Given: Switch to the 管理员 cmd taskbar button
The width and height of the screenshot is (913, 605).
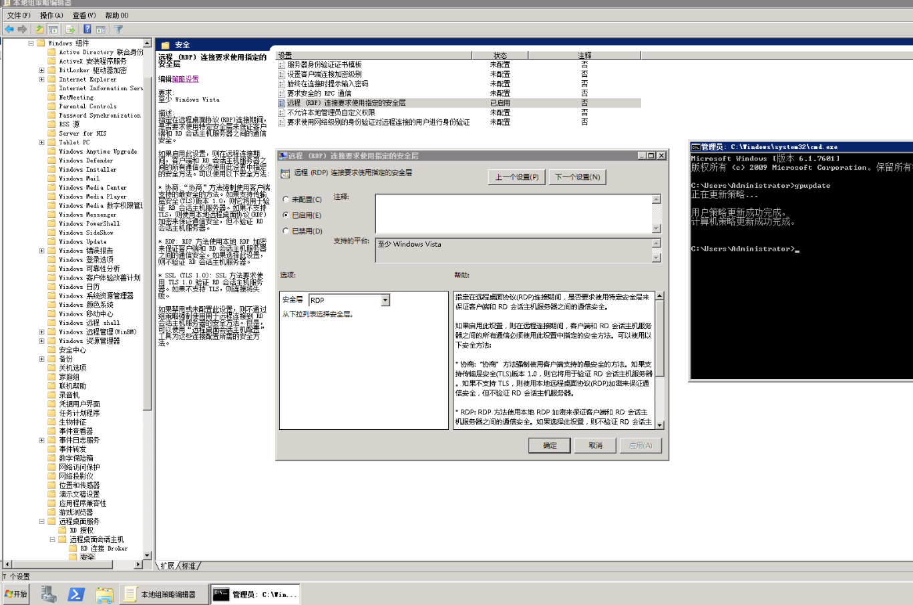Looking at the screenshot, I should [255, 594].
